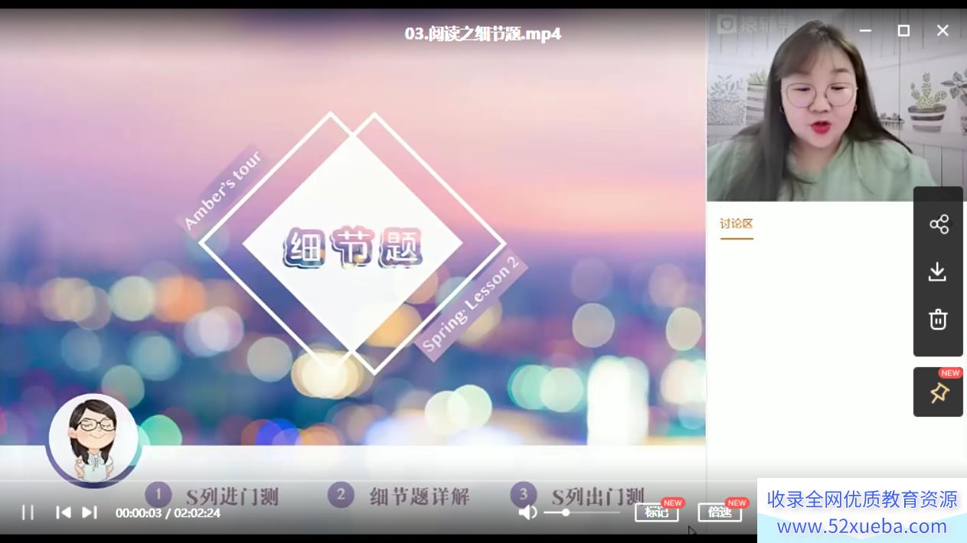Image resolution: width=967 pixels, height=543 pixels.
Task: Delete using the trash icon
Action: click(x=938, y=319)
